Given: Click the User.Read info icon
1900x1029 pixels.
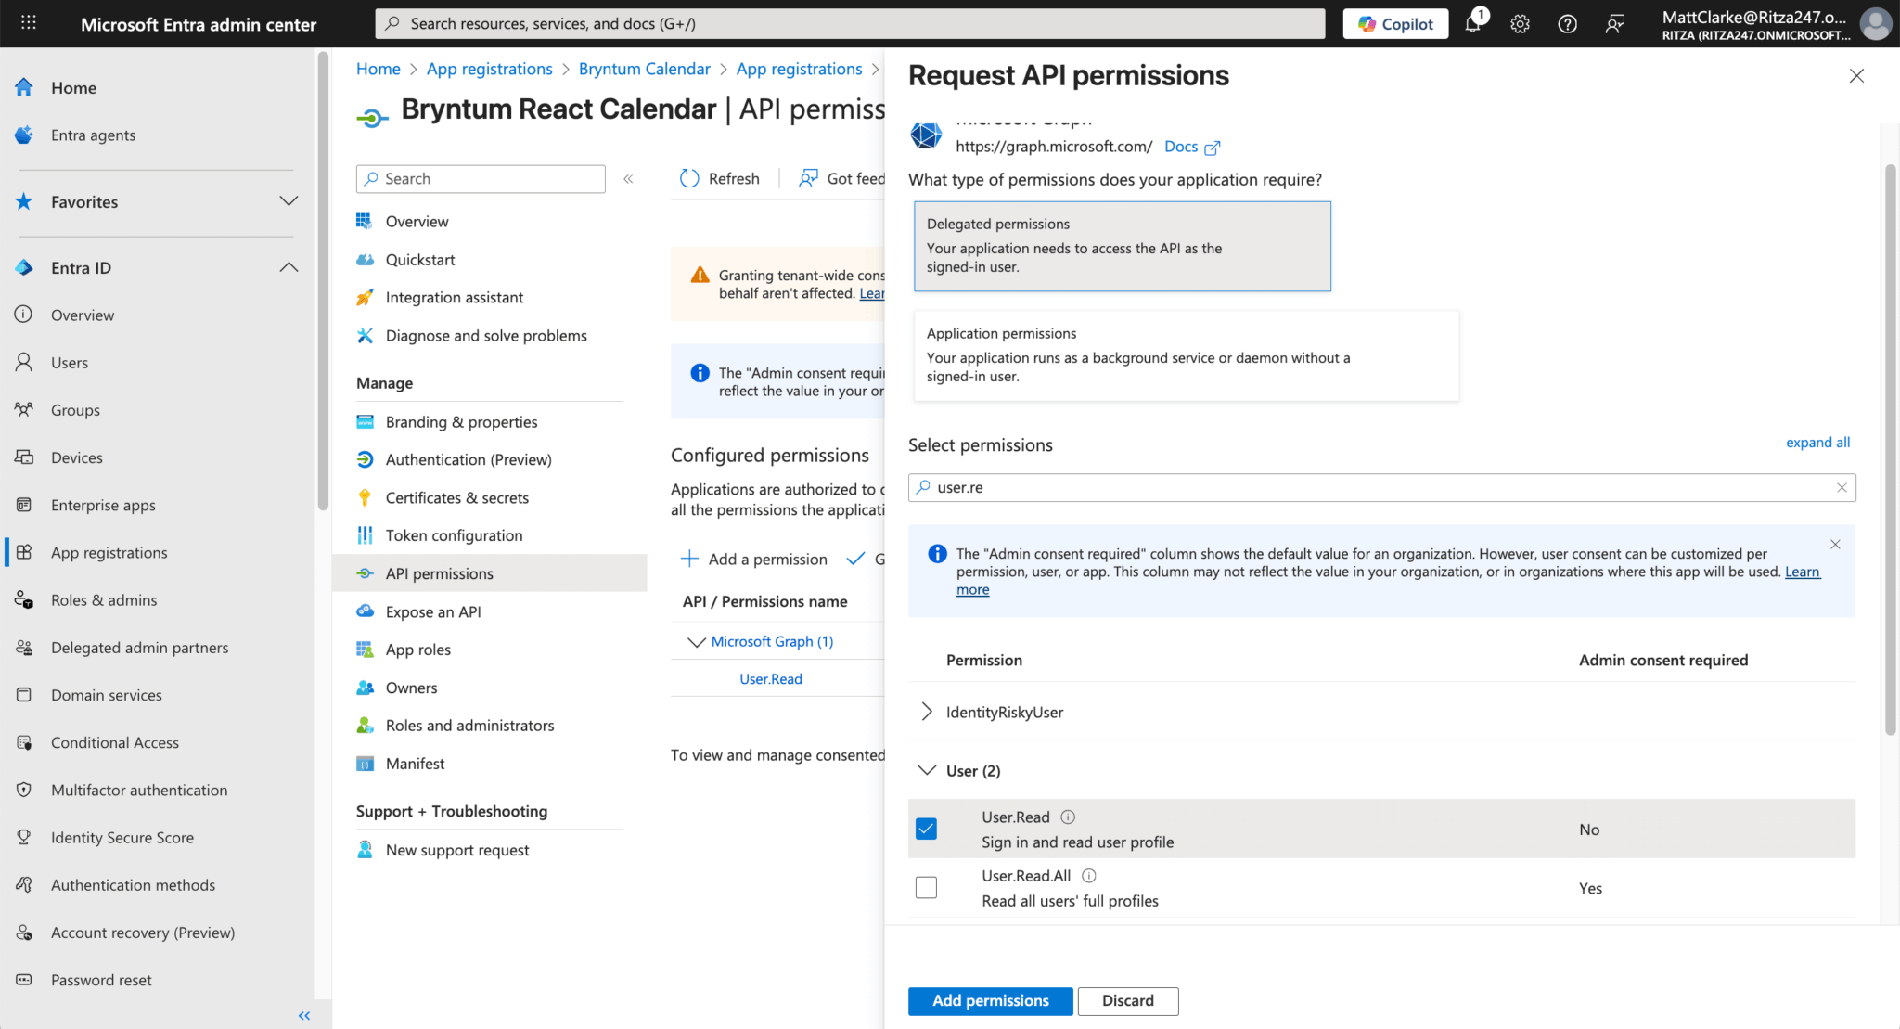Looking at the screenshot, I should click(x=1068, y=817).
